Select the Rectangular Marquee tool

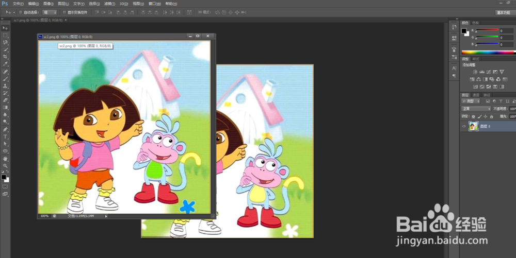coord(5,36)
